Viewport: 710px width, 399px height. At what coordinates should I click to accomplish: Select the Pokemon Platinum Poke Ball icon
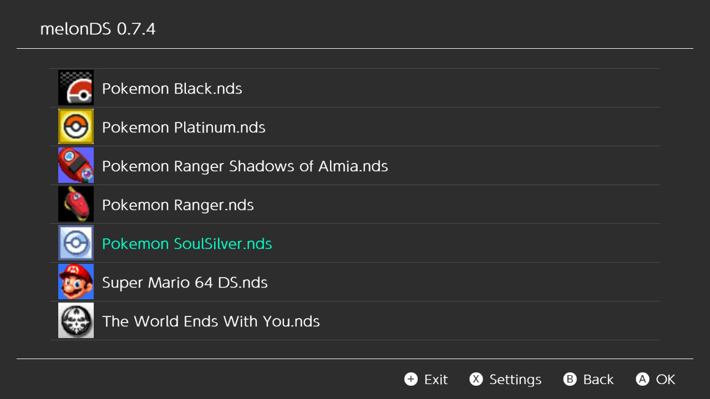(76, 127)
